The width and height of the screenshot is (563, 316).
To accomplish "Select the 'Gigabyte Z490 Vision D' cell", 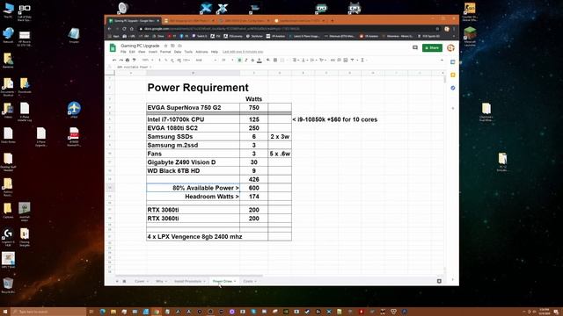I will pyautogui.click(x=194, y=162).
